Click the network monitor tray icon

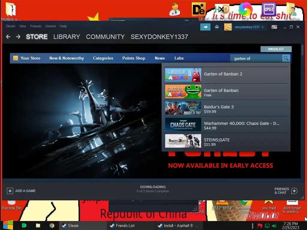[x=267, y=226]
